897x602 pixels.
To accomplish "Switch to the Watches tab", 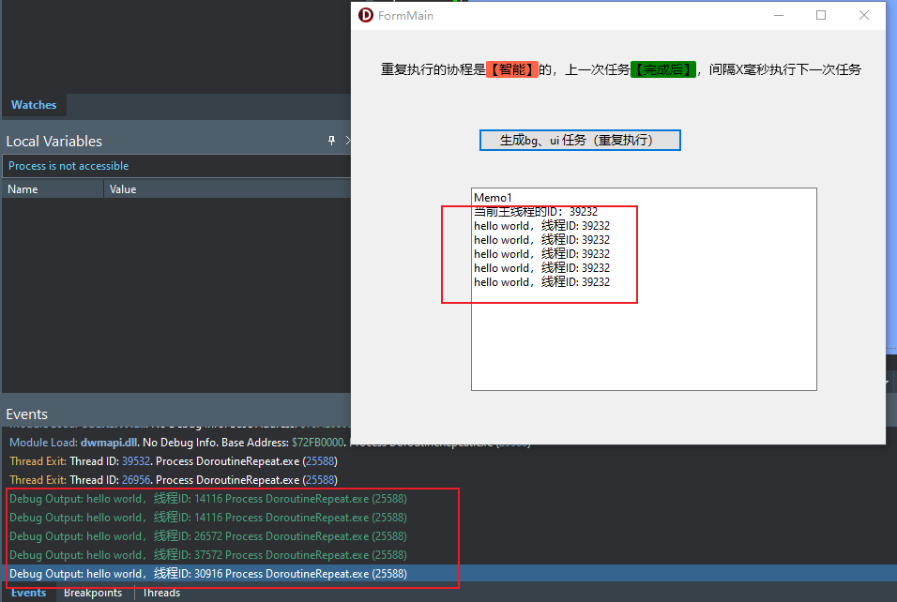I will click(34, 105).
